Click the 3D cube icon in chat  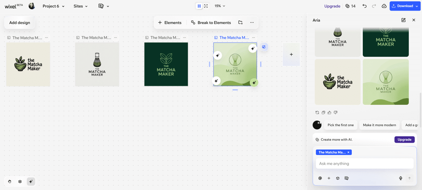coord(338,178)
